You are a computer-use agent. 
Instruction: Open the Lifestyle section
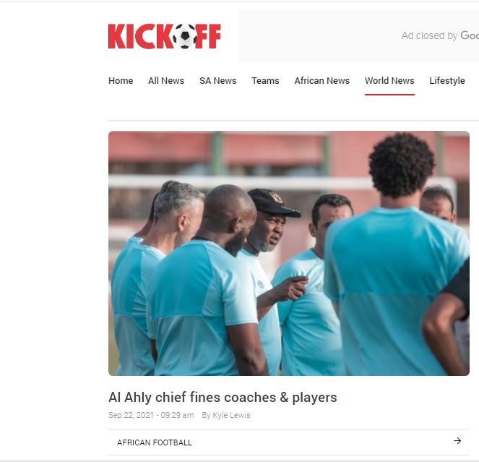[x=447, y=81]
